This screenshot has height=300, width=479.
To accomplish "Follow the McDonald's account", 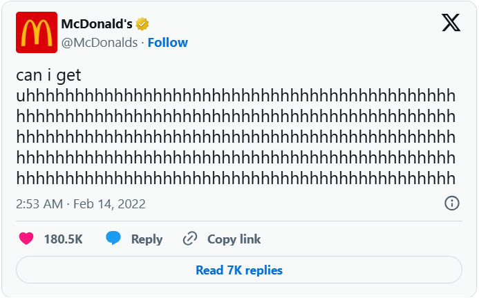I will (168, 43).
